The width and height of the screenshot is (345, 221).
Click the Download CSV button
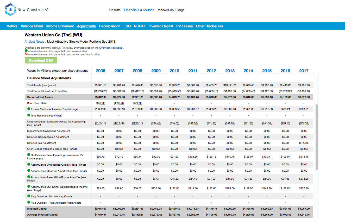click(x=41, y=60)
